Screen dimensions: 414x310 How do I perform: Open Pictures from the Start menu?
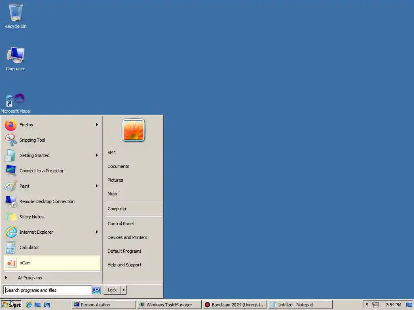(x=115, y=180)
